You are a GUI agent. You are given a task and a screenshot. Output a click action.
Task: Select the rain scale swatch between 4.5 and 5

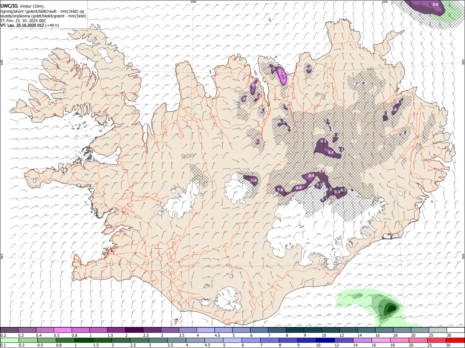(x=214, y=340)
